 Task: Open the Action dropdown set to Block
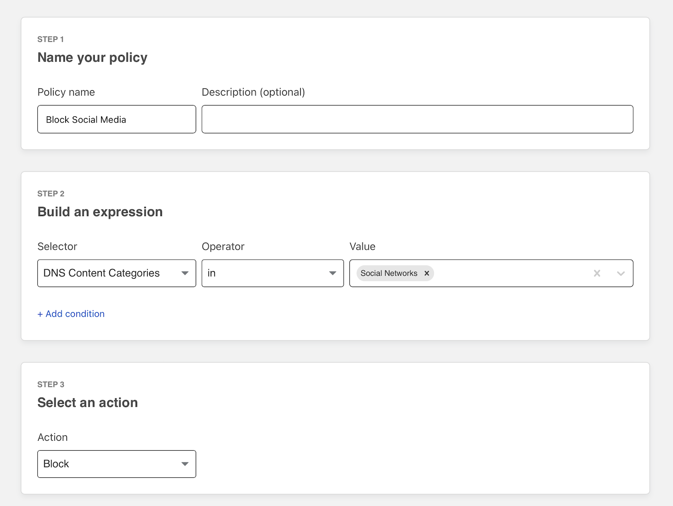coord(116,464)
